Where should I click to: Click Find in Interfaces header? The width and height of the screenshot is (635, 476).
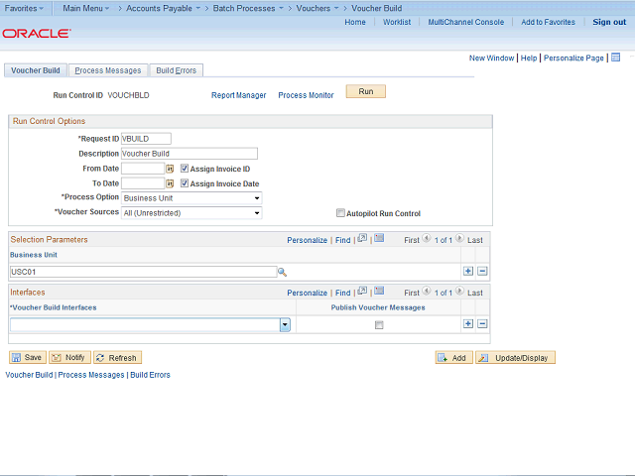342,293
